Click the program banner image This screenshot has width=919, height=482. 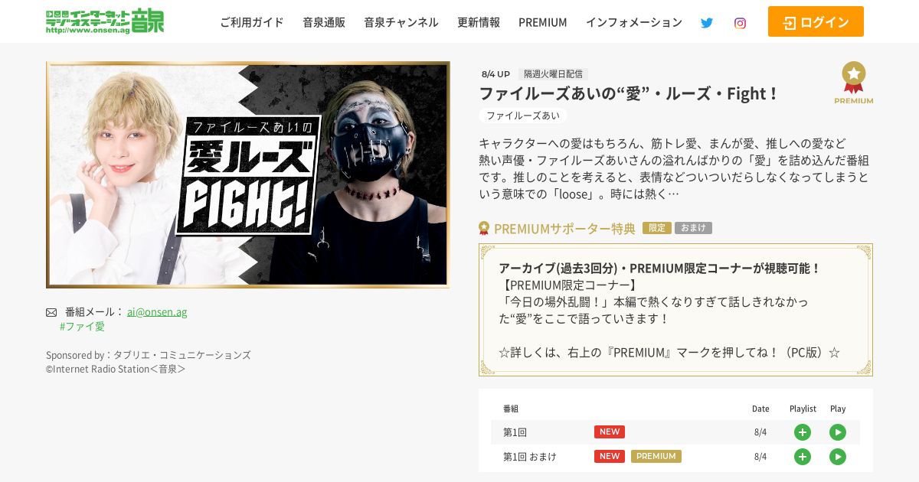click(247, 174)
